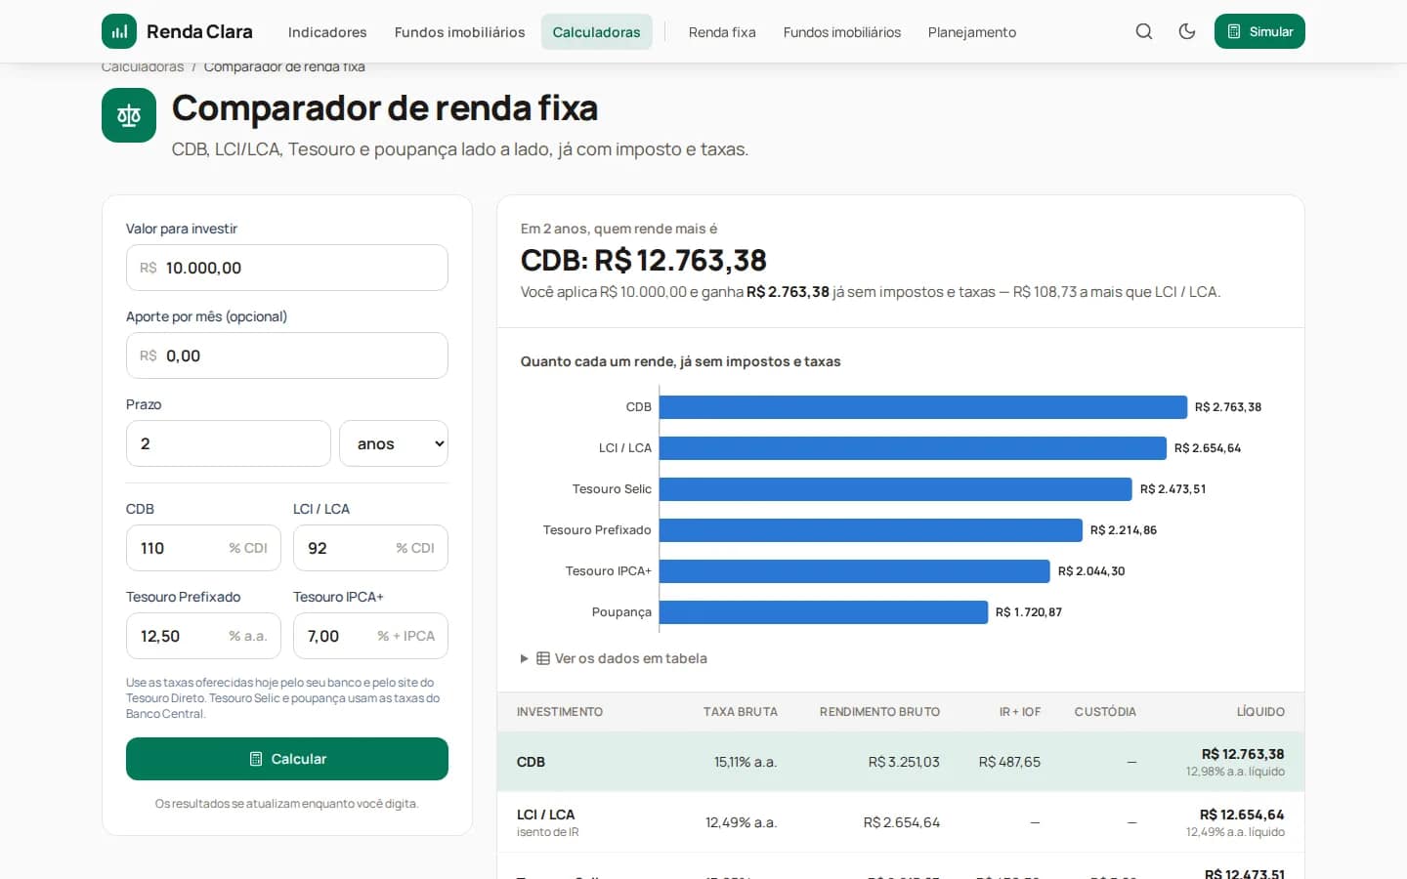Click the Calculadoras breadcrumb link
This screenshot has height=879, width=1407.
[x=143, y=66]
